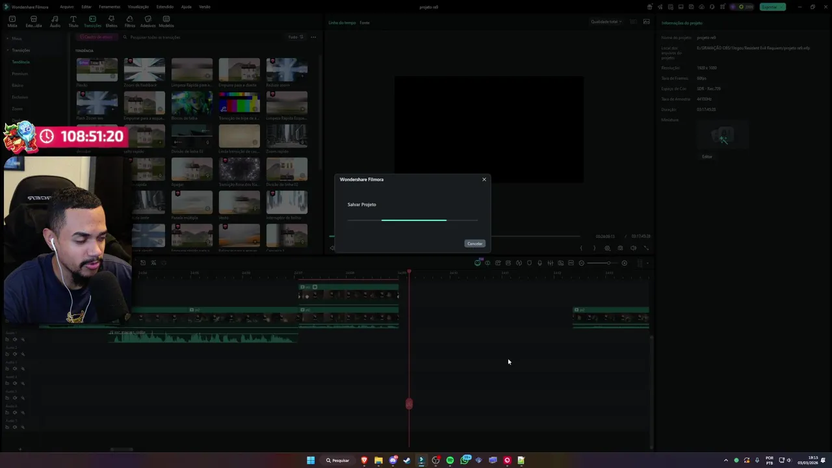Open the Visualização menu
This screenshot has width=832, height=468.
(138, 6)
